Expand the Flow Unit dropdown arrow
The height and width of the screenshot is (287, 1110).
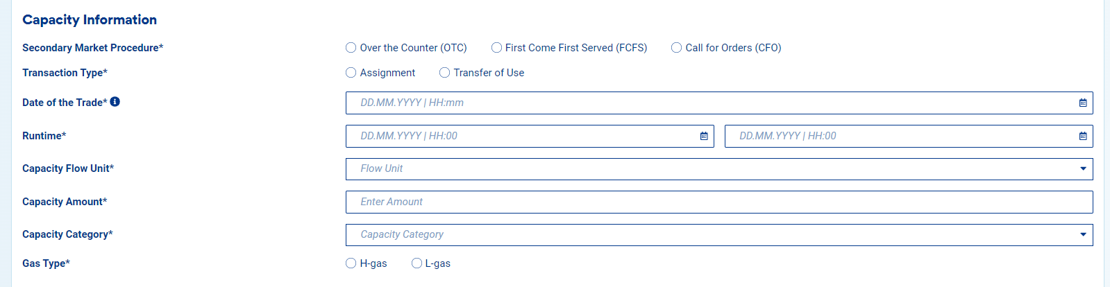tap(1083, 168)
